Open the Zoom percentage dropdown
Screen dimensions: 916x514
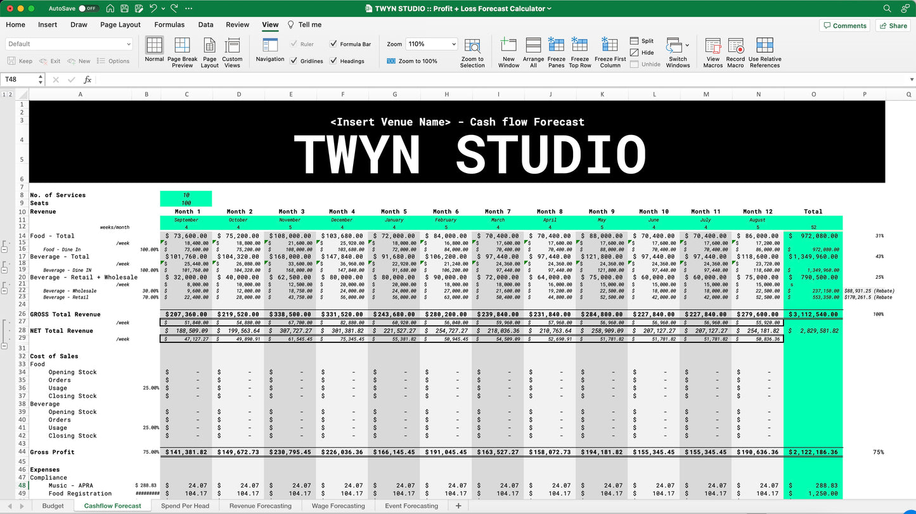(453, 44)
